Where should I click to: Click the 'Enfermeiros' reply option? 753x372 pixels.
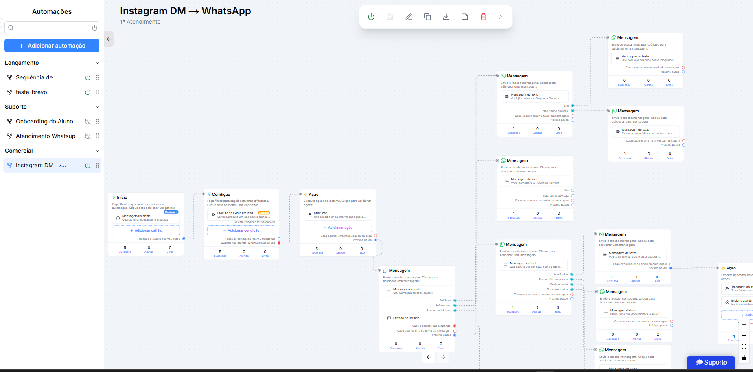tap(443, 305)
